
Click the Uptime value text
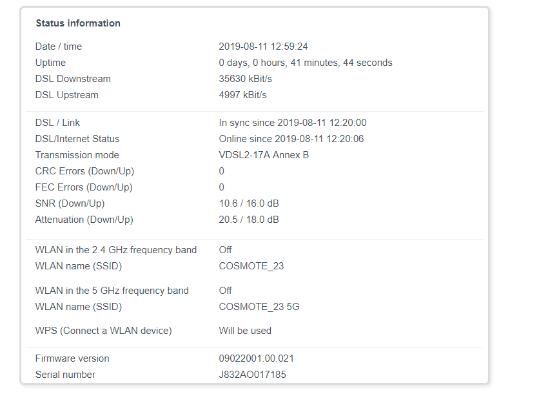pos(306,63)
